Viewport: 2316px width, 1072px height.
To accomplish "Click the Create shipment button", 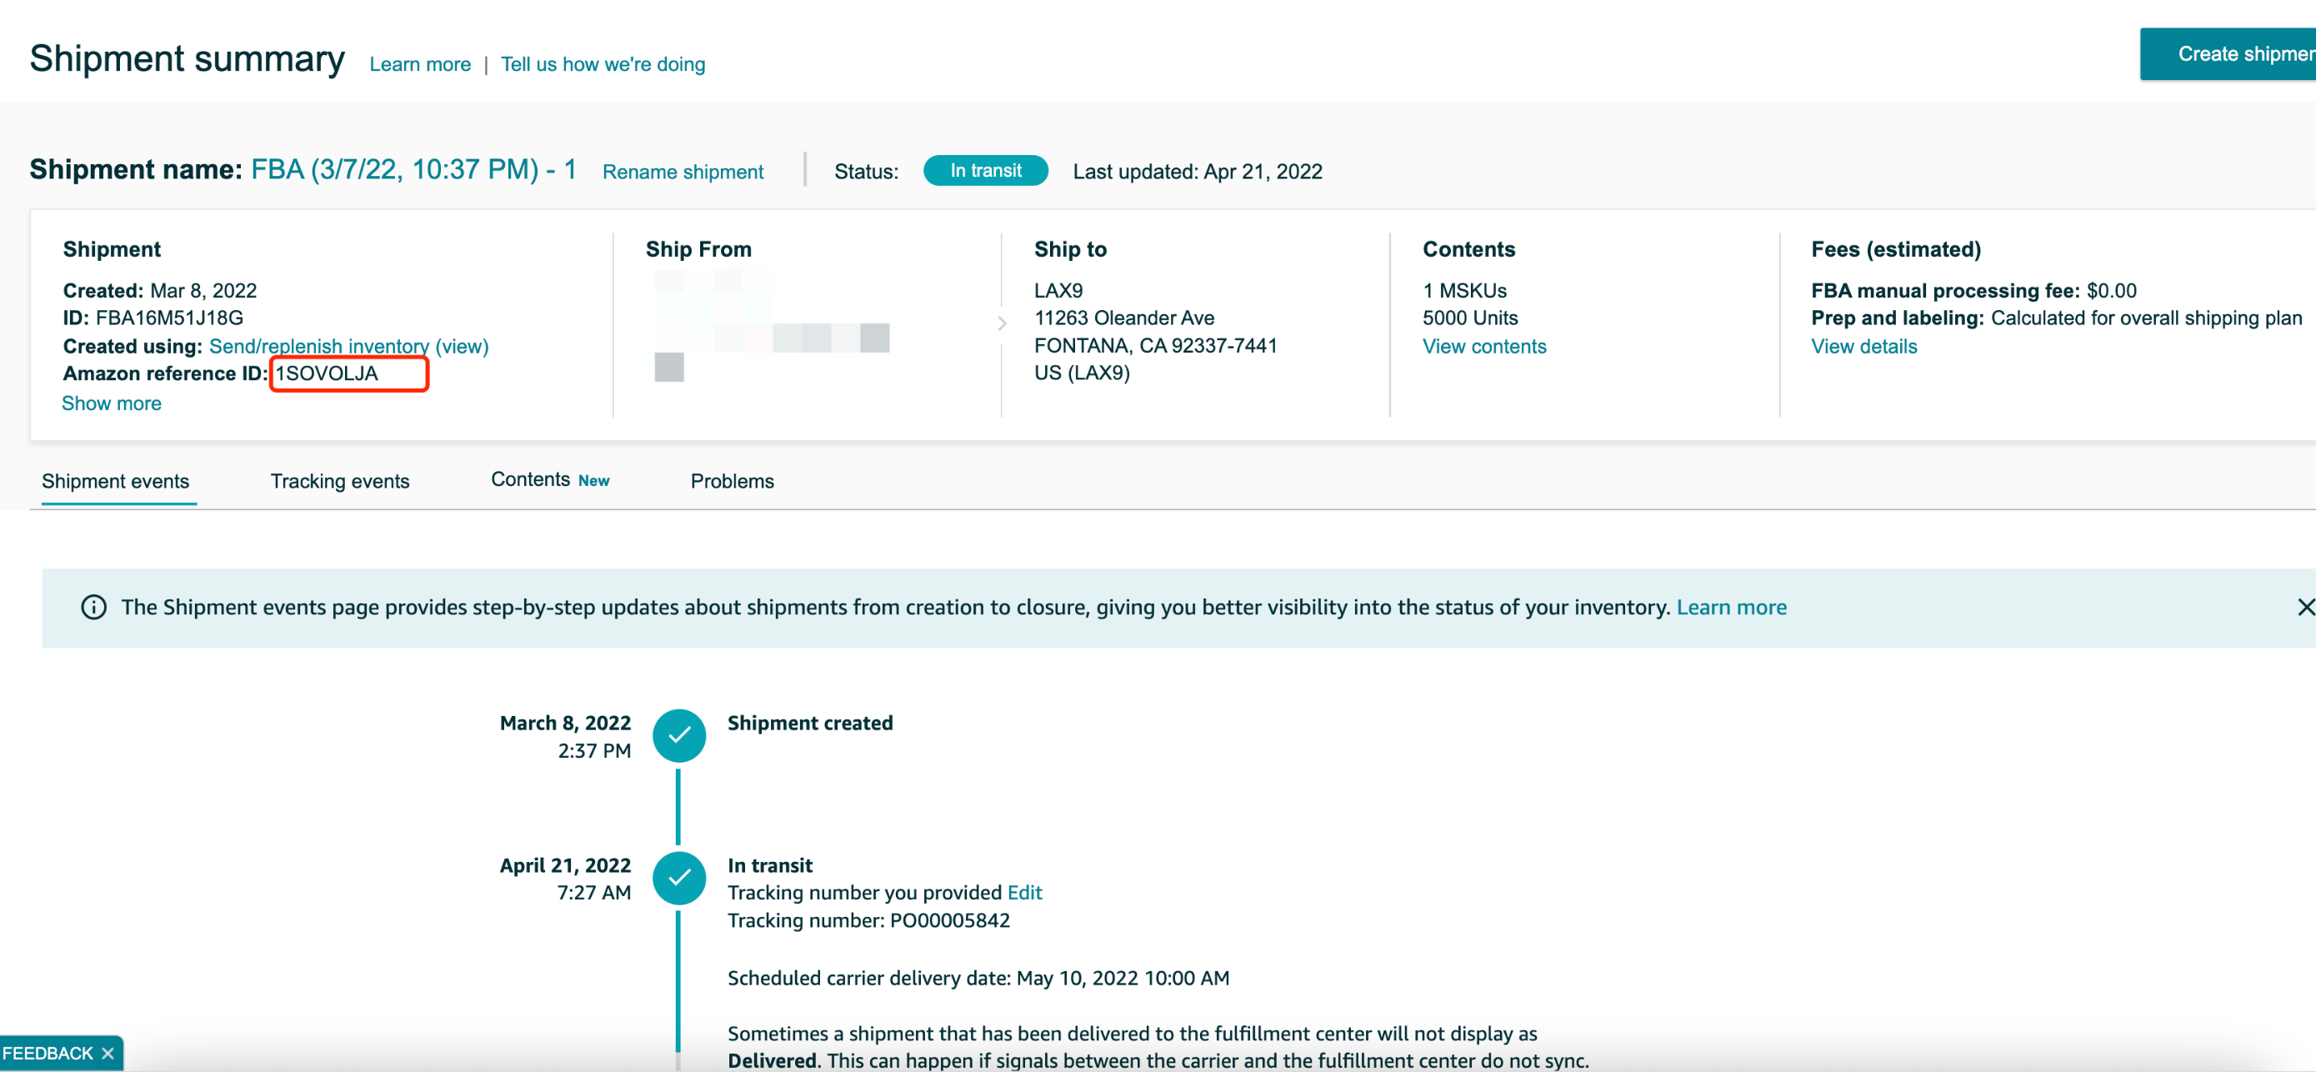I will 2228,54.
